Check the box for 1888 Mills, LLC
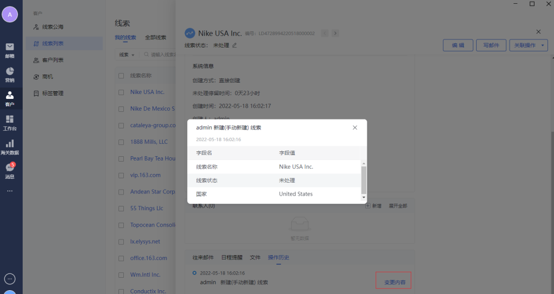554x294 pixels. [121, 142]
